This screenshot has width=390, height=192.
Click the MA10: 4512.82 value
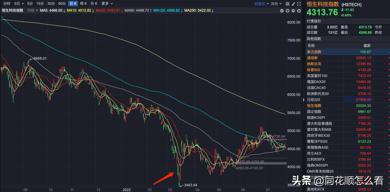(x=80, y=10)
